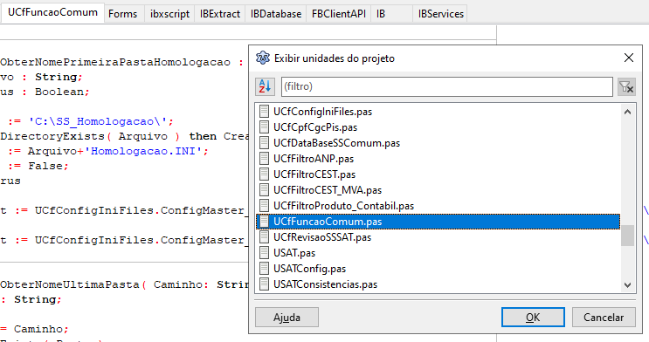The height and width of the screenshot is (342, 649).
Task: Click file icon beside UCfRevisaoSSSAT.pas
Action: coord(264,237)
